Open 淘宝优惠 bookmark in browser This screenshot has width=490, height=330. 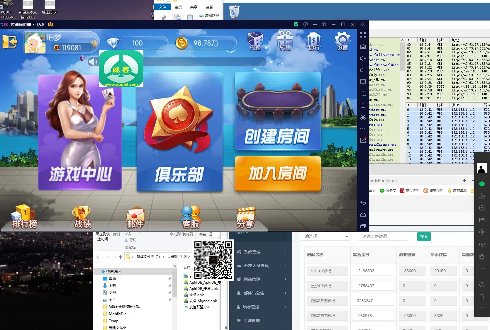click(x=433, y=191)
